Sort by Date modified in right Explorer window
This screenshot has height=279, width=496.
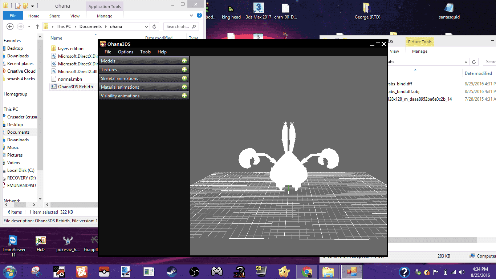[x=478, y=73]
